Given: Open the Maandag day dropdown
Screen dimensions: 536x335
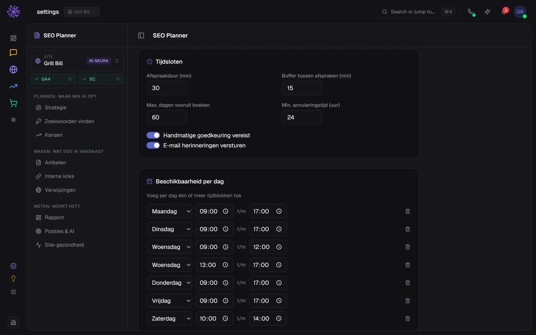Looking at the screenshot, I should [169, 211].
